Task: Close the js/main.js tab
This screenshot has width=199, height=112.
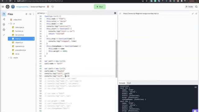Action: click(46, 13)
